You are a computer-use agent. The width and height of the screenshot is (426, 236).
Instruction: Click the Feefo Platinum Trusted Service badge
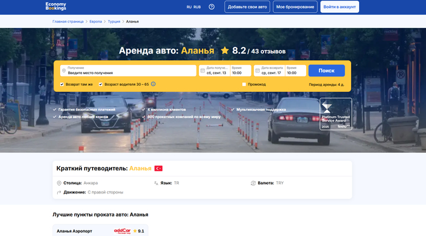[x=336, y=114]
